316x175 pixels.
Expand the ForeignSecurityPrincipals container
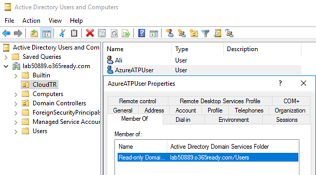[x=16, y=113]
